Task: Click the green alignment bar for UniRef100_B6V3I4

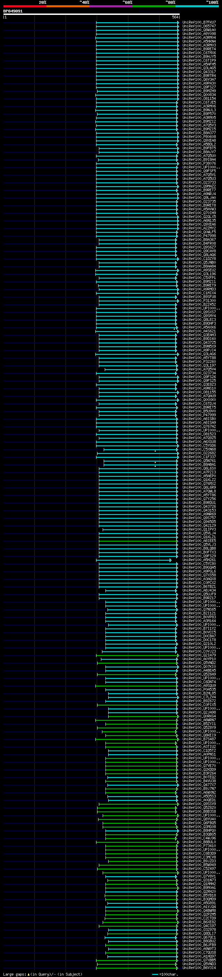Action: coord(137,968)
